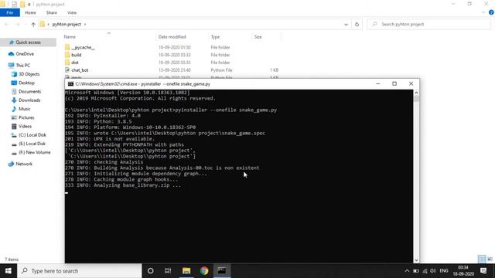Click the taskbar search box
The image size is (495, 278).
[x=79, y=271]
